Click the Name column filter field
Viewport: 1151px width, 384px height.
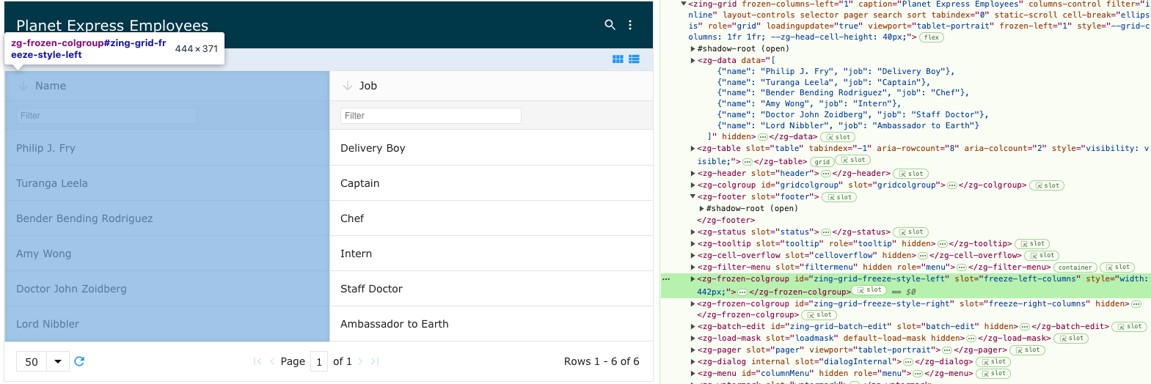pyautogui.click(x=106, y=116)
